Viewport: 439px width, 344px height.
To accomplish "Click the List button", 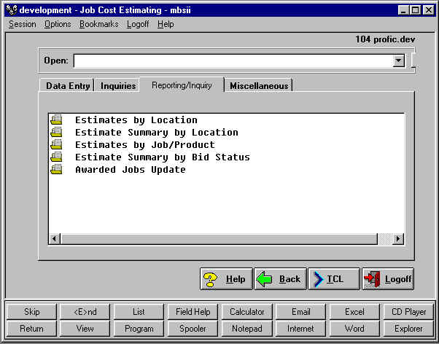I will [x=139, y=312].
